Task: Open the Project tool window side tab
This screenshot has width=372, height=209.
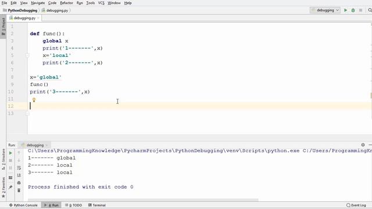Action: [x=3, y=27]
